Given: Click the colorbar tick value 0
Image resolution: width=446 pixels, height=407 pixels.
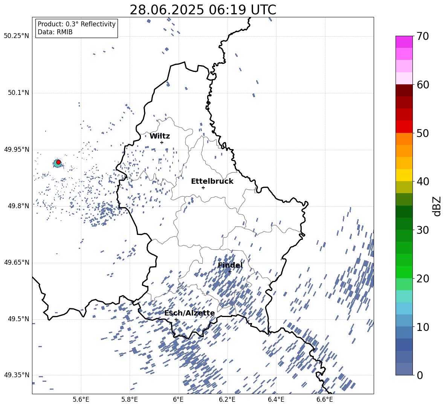Looking at the screenshot, I should tap(420, 375).
